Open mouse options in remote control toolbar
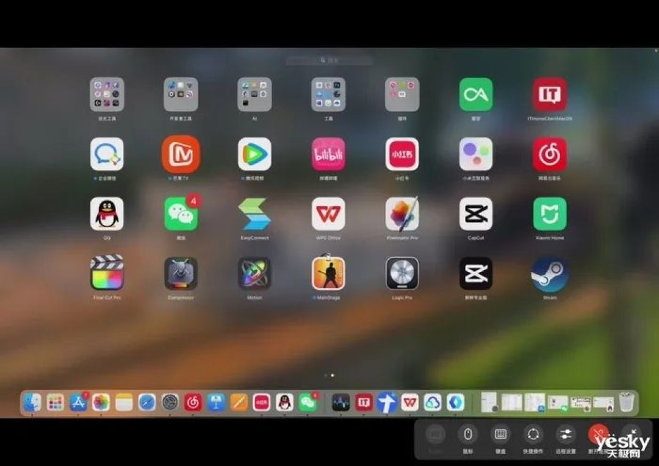The width and height of the screenshot is (659, 466). pyautogui.click(x=468, y=434)
